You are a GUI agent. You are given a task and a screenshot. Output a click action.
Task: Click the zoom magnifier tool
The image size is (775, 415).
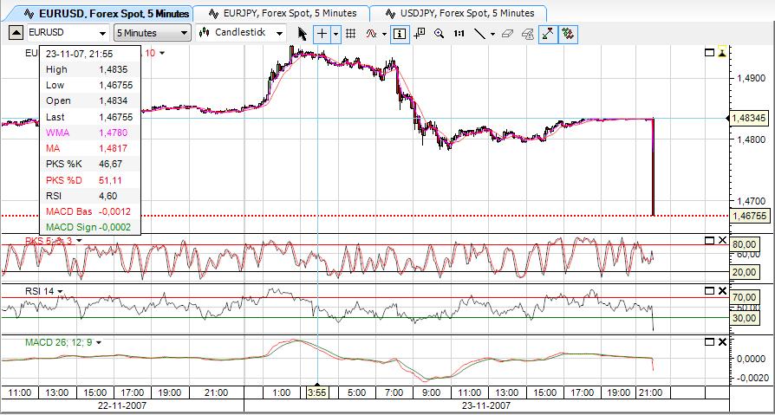pyautogui.click(x=439, y=33)
